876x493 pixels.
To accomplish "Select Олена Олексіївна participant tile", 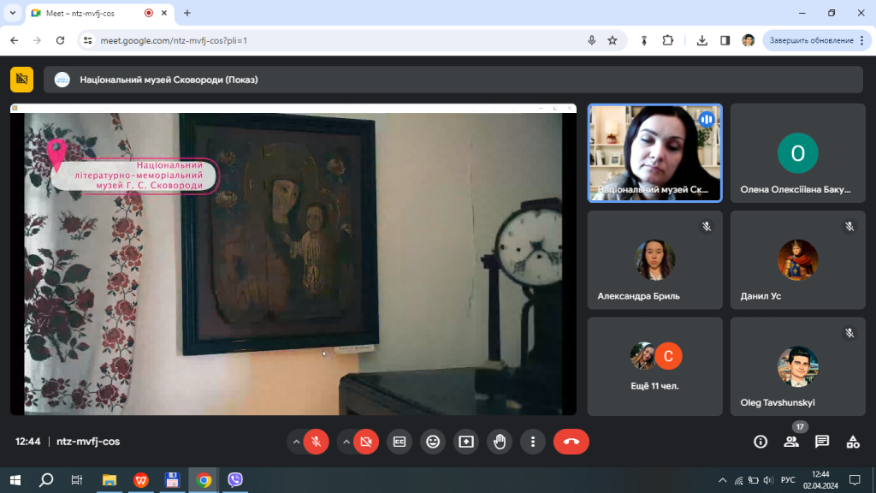I will coord(798,153).
